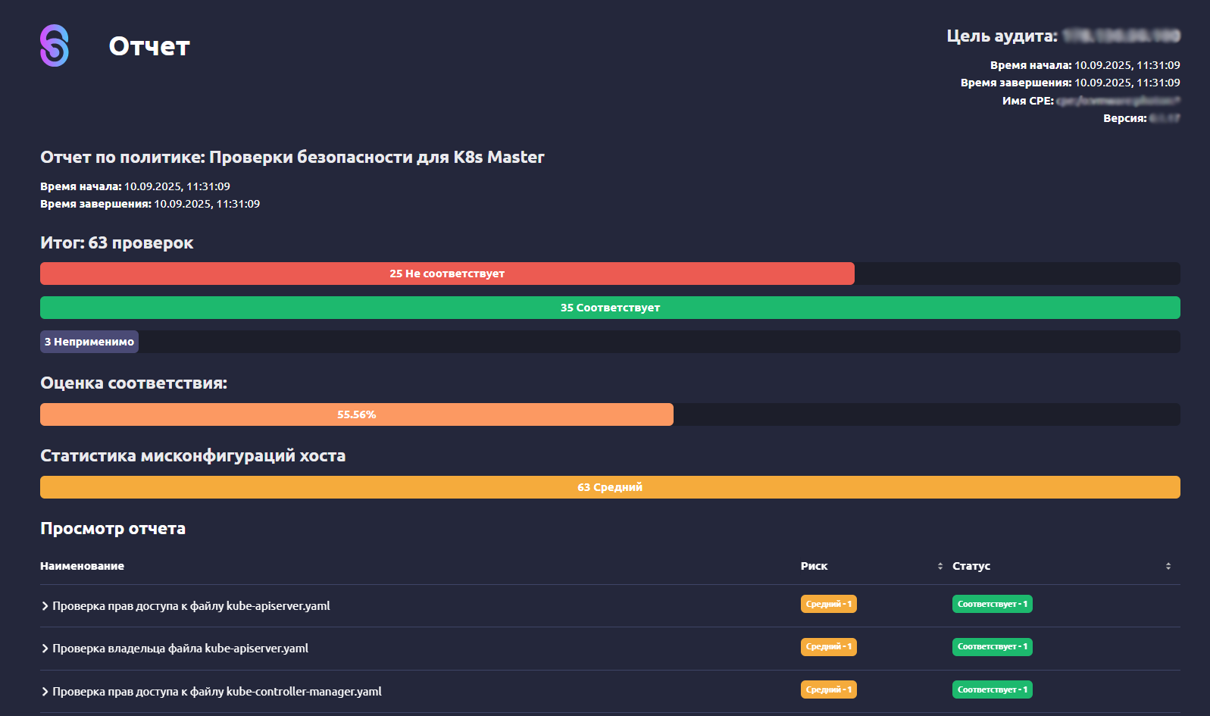
Task: Click the red '25 Не соответствует' bar
Action: [x=447, y=274]
